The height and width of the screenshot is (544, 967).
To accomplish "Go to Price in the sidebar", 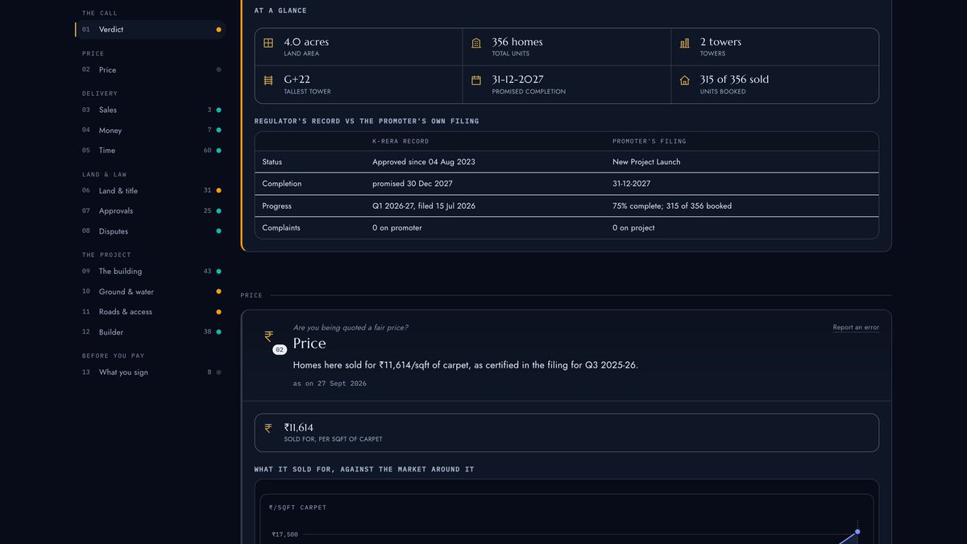I will tap(150, 70).
